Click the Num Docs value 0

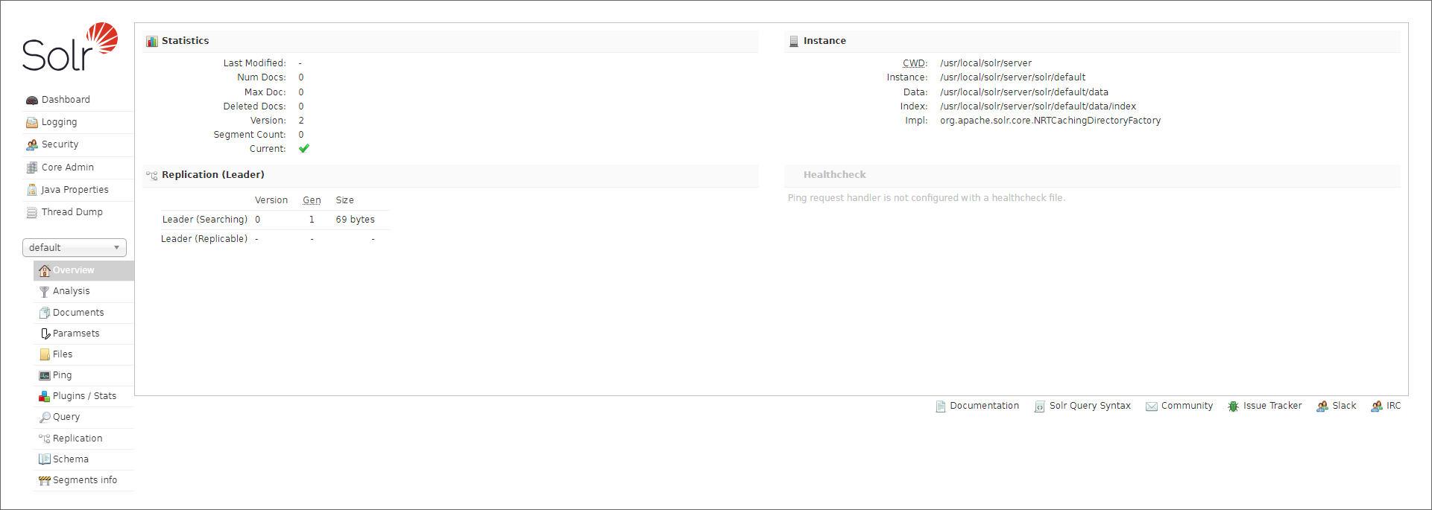[x=301, y=77]
